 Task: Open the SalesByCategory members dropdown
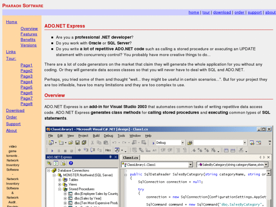click(266, 165)
